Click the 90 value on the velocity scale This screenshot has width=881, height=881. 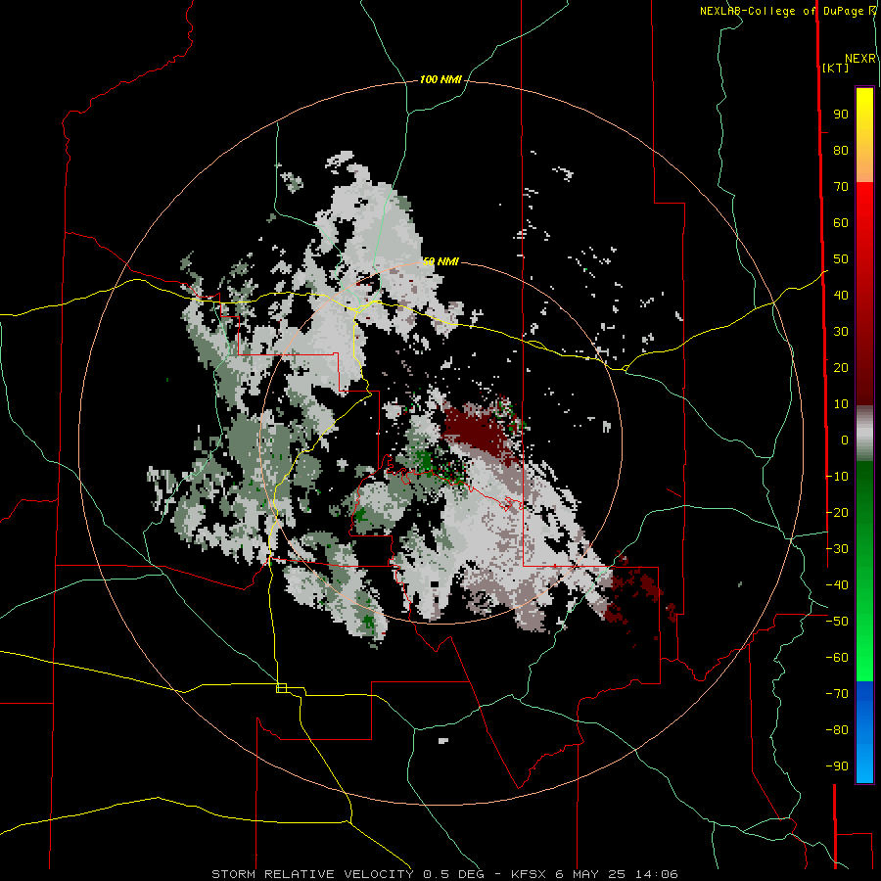841,115
